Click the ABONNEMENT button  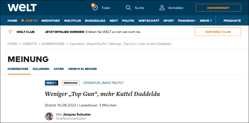click(218, 8)
